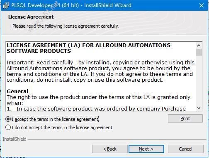Click the installer icon in the title bar

5,5
